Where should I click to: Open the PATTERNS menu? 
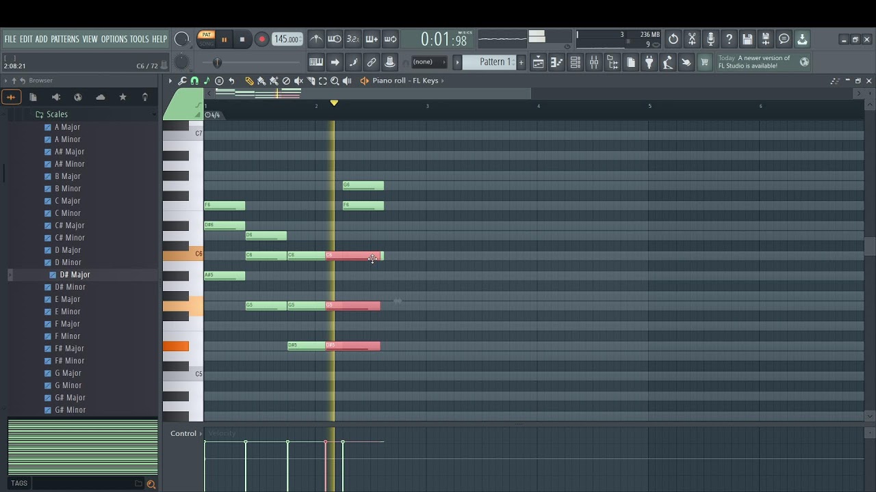65,39
